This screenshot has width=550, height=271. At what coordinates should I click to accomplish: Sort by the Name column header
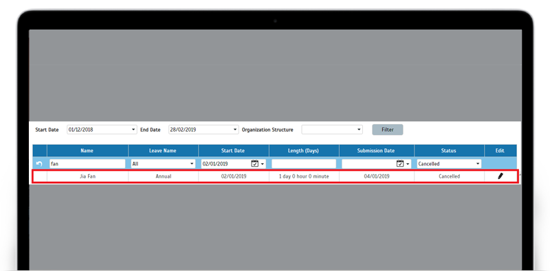87,150
